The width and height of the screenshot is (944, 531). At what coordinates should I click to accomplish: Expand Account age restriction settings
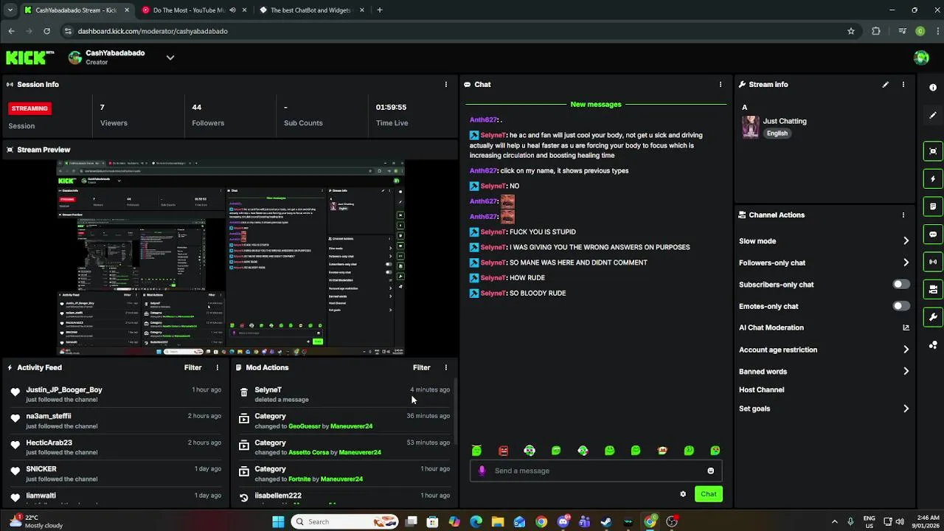pos(906,350)
